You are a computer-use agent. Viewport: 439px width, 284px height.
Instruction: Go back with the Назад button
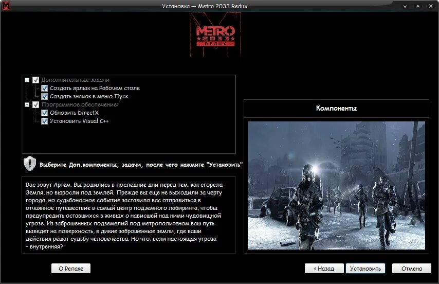[x=324, y=269]
